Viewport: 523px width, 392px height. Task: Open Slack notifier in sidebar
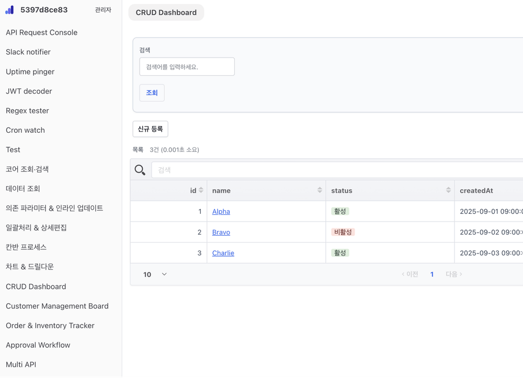click(28, 52)
